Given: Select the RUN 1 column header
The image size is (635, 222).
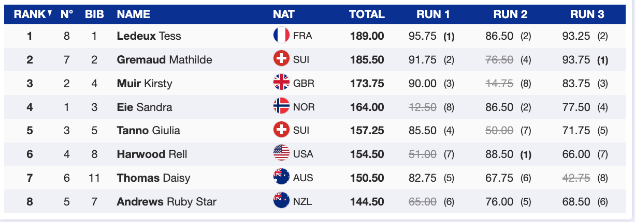Looking at the screenshot, I should tap(432, 14).
